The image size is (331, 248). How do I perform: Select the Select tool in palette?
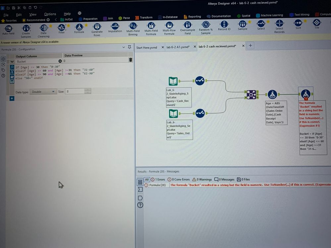point(261,25)
